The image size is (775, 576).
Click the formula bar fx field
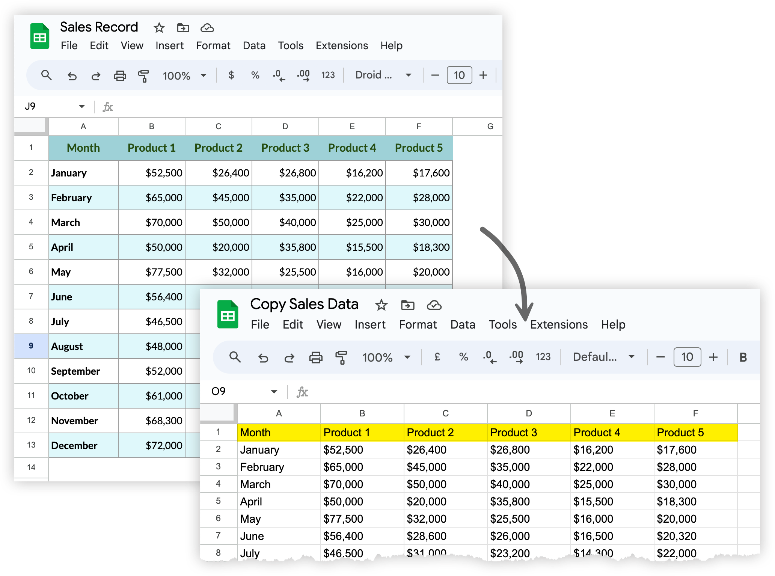[x=108, y=106]
